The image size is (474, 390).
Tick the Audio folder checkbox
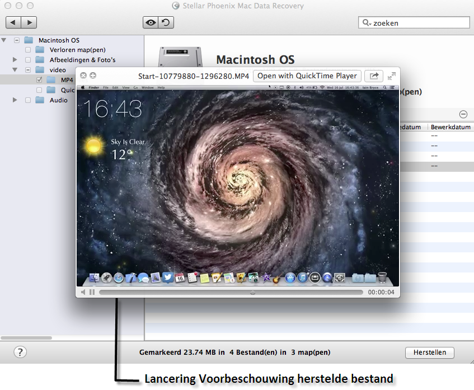pos(28,100)
